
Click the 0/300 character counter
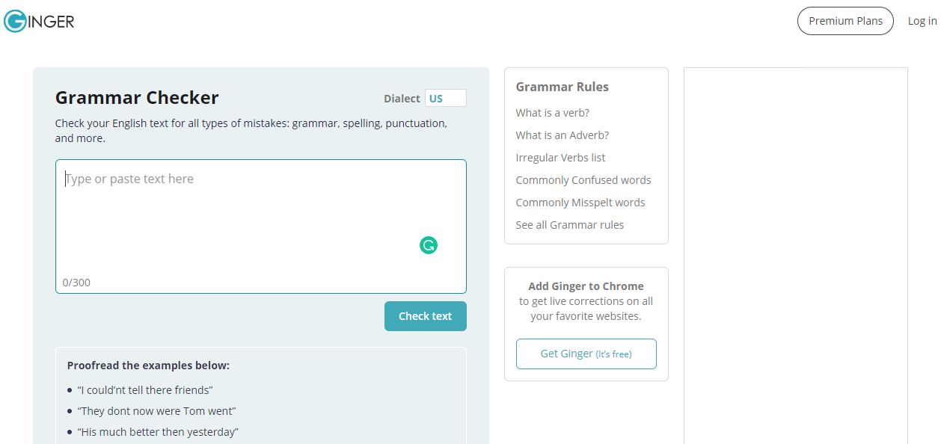pos(77,283)
